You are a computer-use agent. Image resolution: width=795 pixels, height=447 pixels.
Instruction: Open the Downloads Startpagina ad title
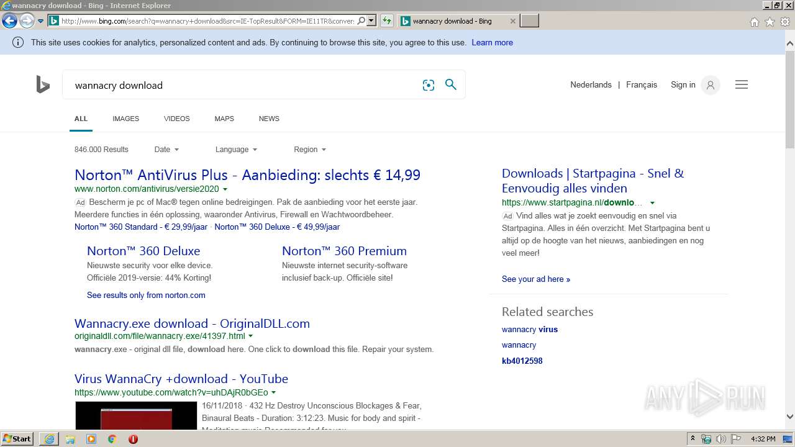[x=593, y=181]
